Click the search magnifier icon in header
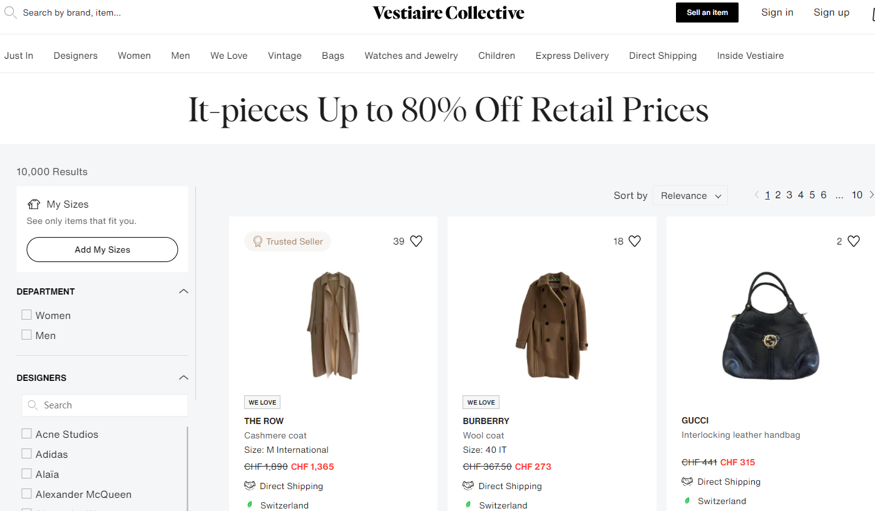875x511 pixels. click(x=10, y=13)
